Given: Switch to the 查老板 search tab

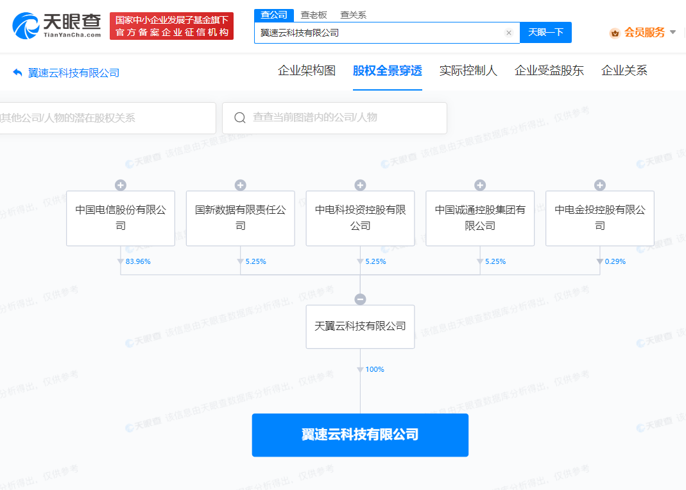Looking at the screenshot, I should [314, 15].
